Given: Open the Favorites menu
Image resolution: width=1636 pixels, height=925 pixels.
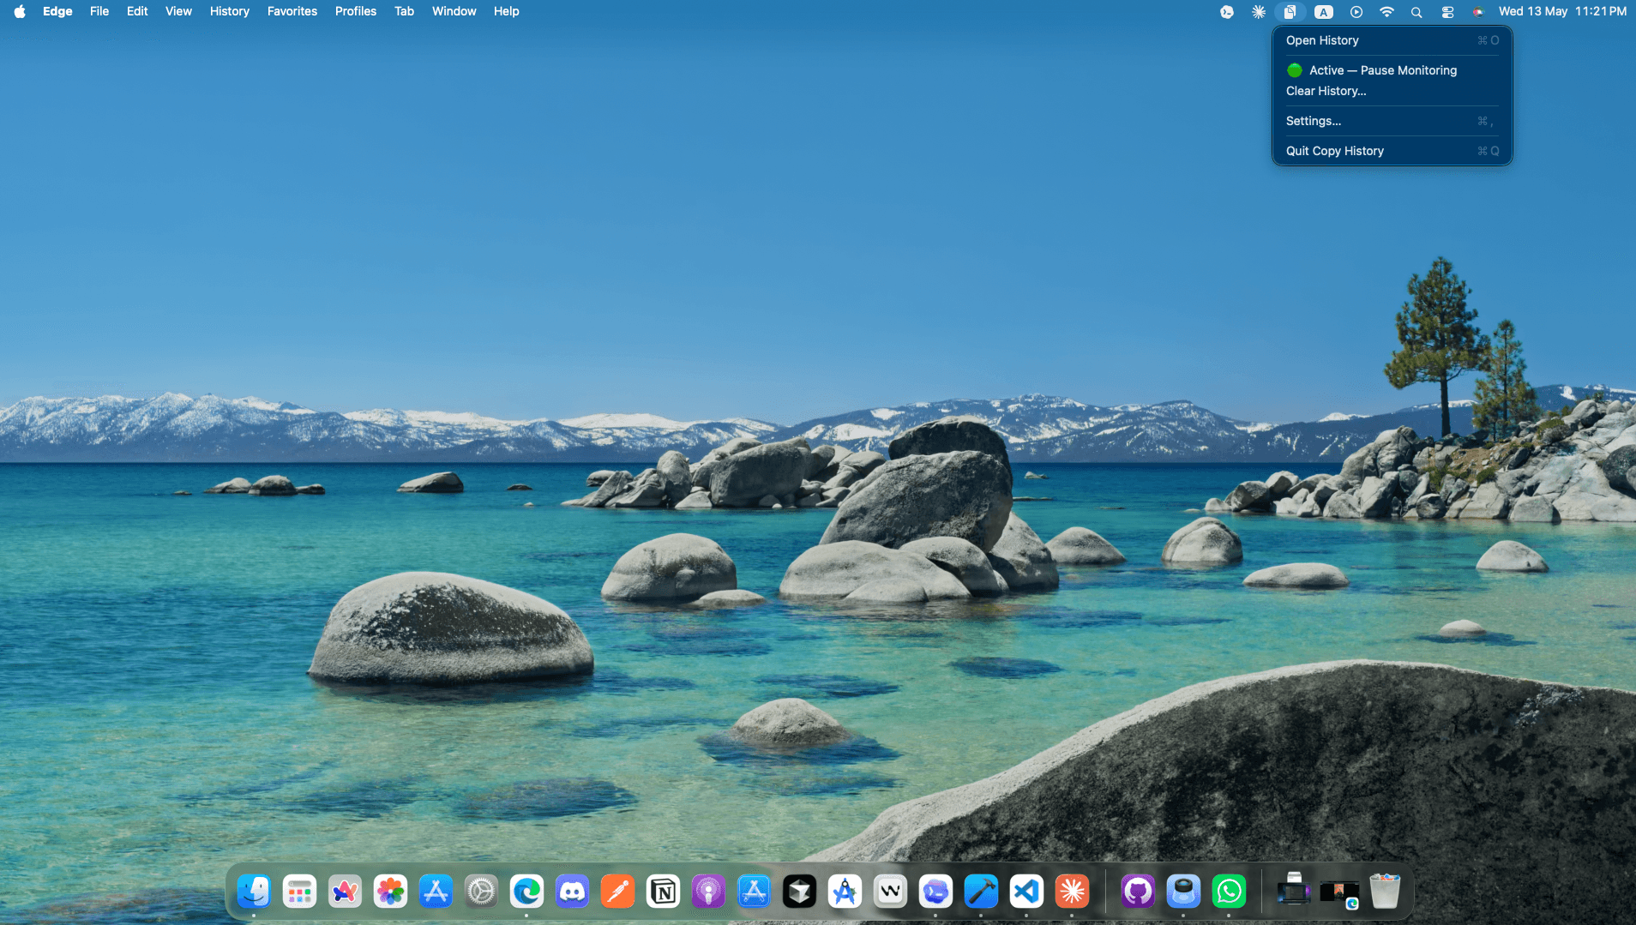Looking at the screenshot, I should pyautogui.click(x=292, y=11).
